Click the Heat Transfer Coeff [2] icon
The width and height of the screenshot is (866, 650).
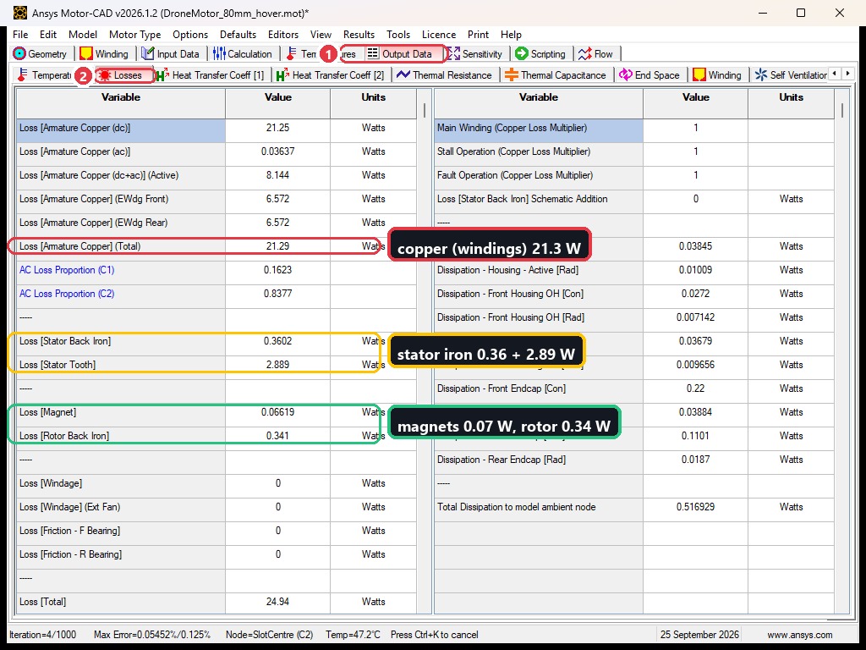[282, 75]
